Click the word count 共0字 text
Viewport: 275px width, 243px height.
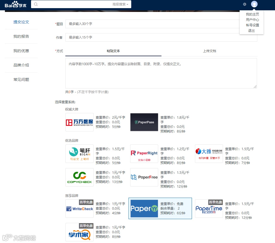coord(69,92)
